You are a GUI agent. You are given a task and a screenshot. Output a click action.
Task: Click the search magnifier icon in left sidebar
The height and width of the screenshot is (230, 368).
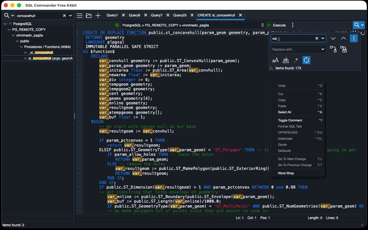click(7, 15)
